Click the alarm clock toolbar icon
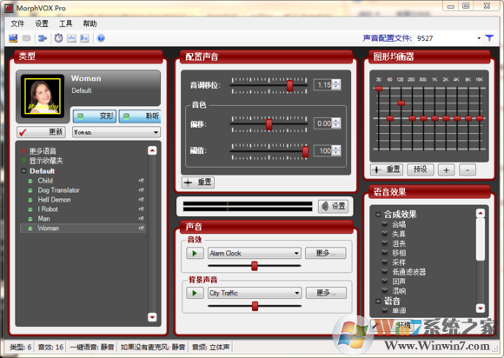The height and width of the screenshot is (358, 504). (58, 38)
